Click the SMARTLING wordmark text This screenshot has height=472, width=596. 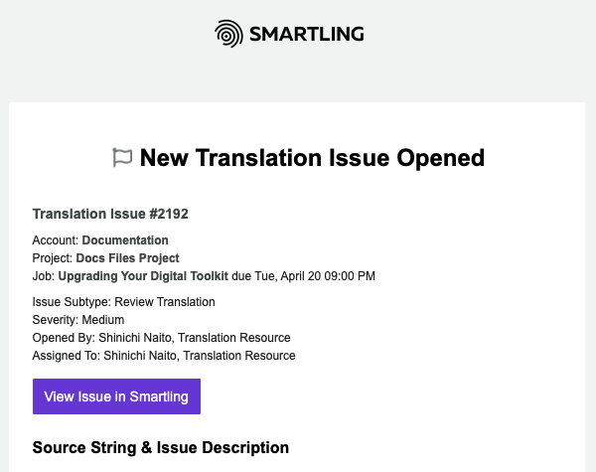pyautogui.click(x=307, y=34)
